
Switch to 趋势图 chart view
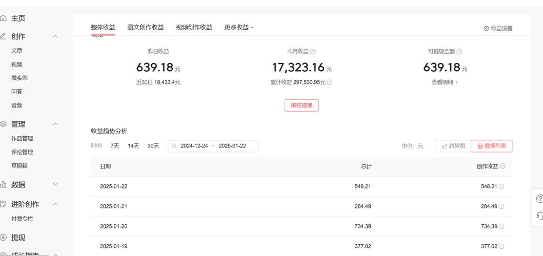pos(453,146)
